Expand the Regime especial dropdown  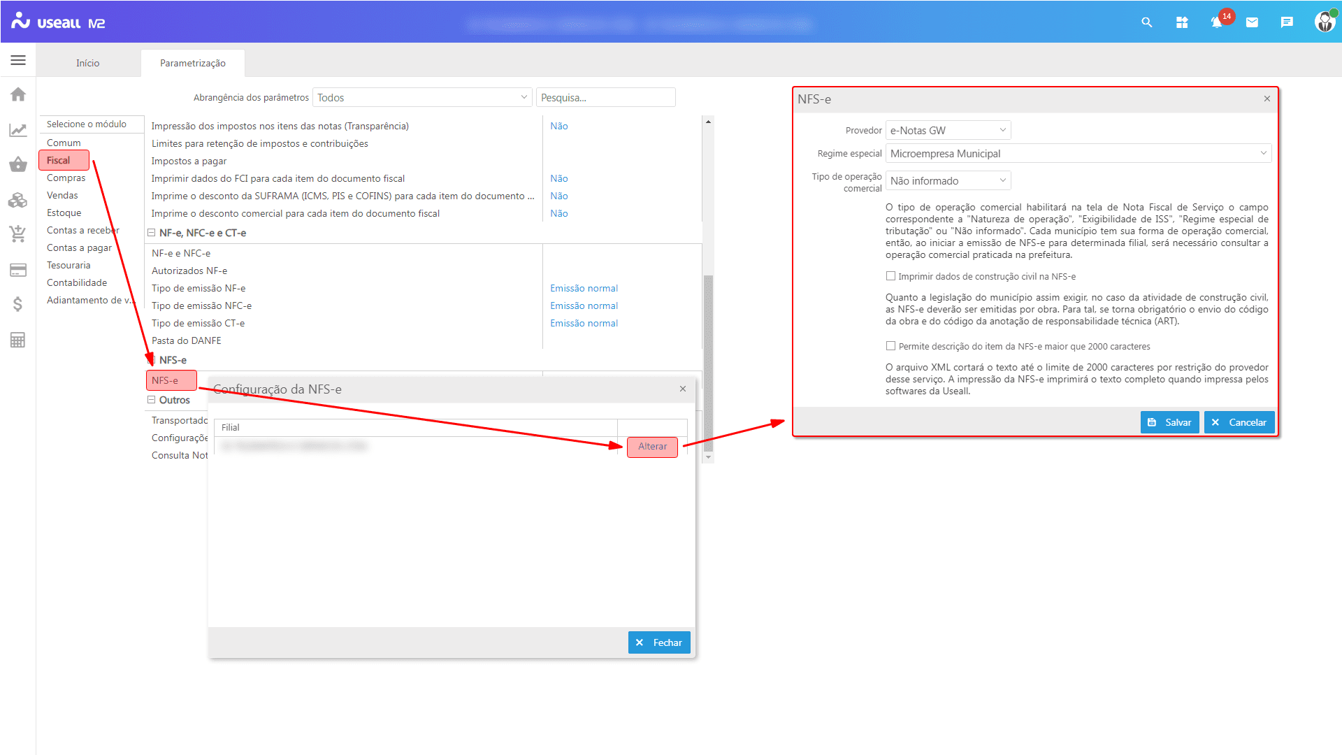click(x=1078, y=154)
